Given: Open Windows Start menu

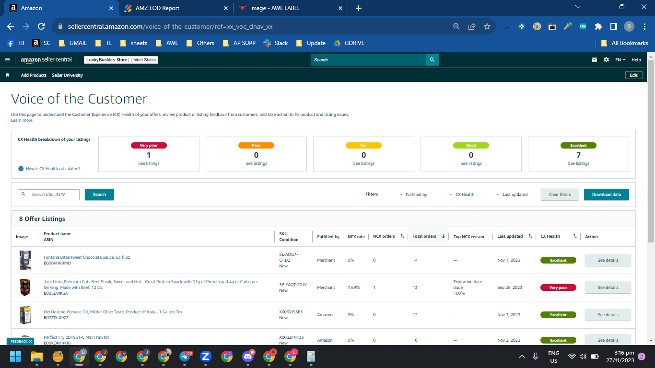Looking at the screenshot, I should tap(16, 356).
